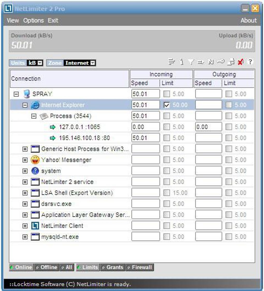Click the green arrow beside 195.146.100.18 :80
Viewport: 264px width, 291px height.
(x=53, y=138)
